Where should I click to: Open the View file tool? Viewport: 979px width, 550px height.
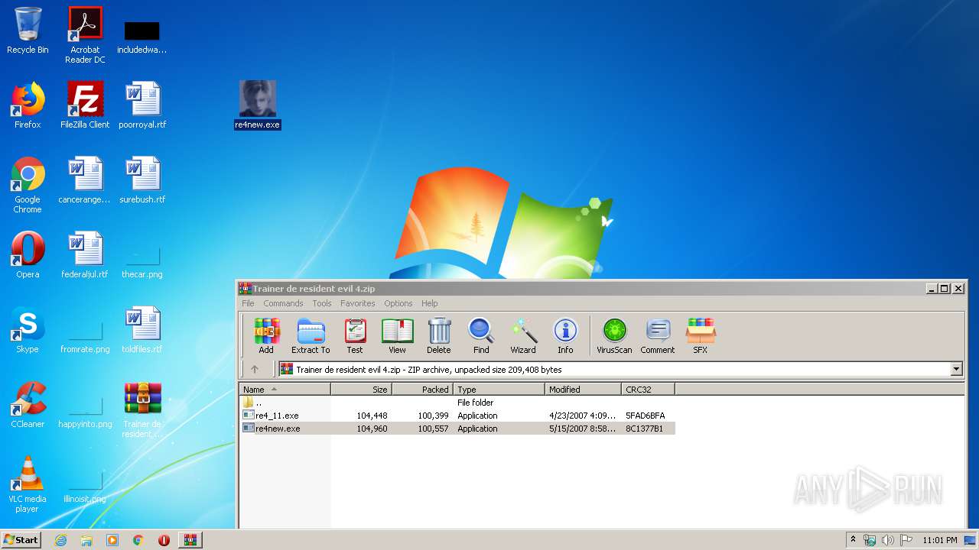397,336
